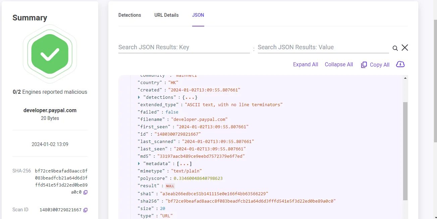
Task: Focus the Search JSON Results: Key field
Action: coord(184,47)
